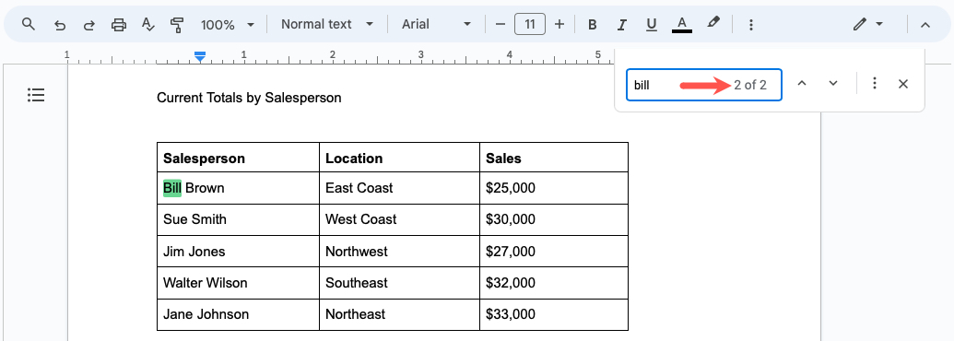The width and height of the screenshot is (954, 341).
Task: Undo the last action
Action: [60, 25]
